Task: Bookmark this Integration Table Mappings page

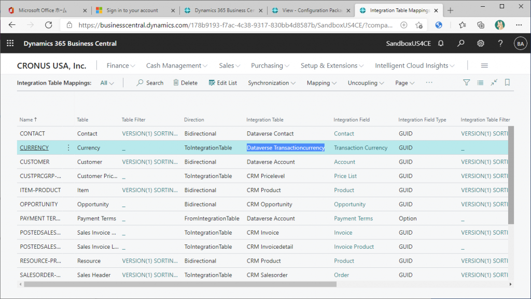Action: click(x=507, y=83)
